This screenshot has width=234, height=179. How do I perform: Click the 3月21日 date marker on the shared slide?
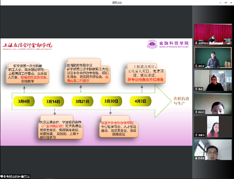[x=83, y=101]
